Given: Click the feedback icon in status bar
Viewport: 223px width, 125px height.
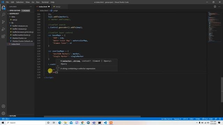Looking at the screenshot, I should point(216,119).
